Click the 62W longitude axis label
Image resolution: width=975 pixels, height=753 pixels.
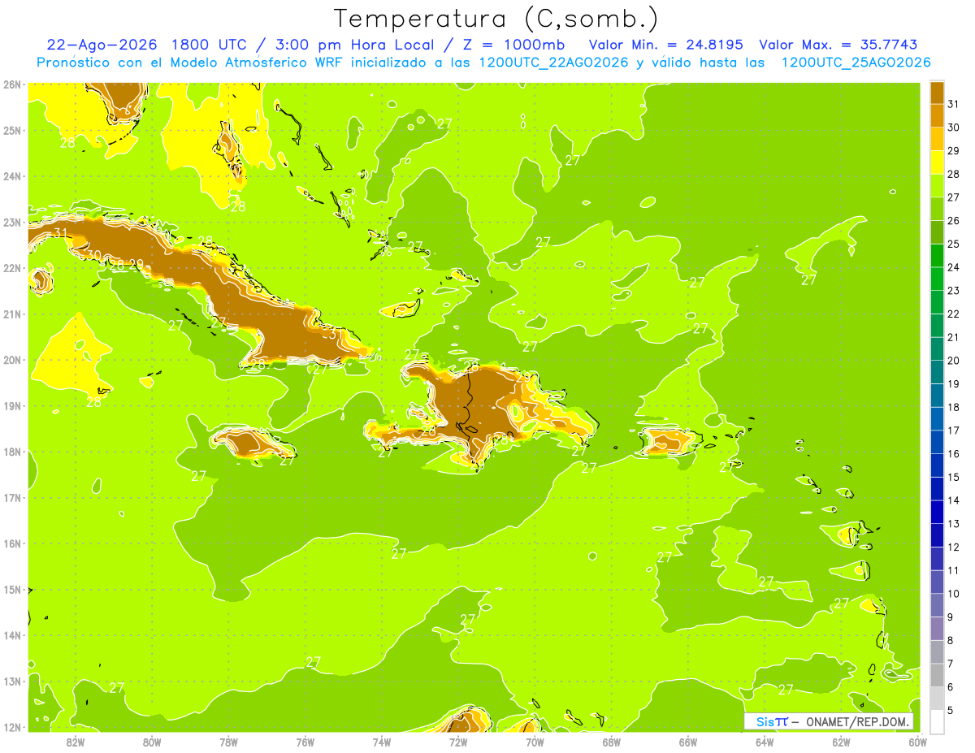click(841, 742)
